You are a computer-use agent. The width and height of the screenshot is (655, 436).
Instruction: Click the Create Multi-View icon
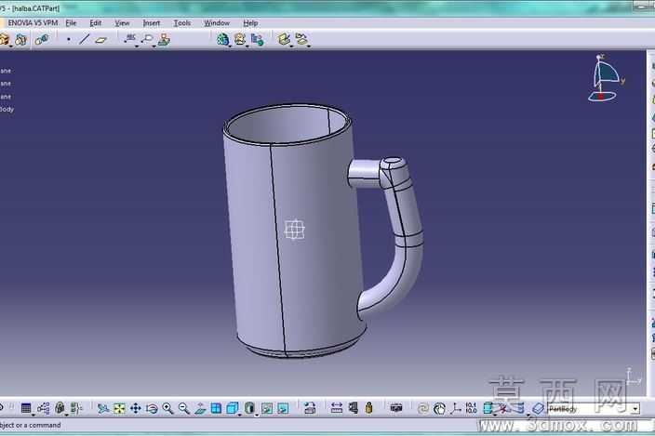click(216, 408)
